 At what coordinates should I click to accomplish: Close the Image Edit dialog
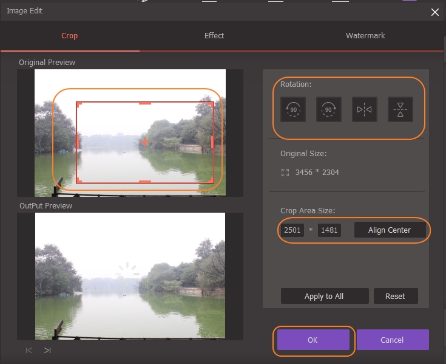coord(434,12)
